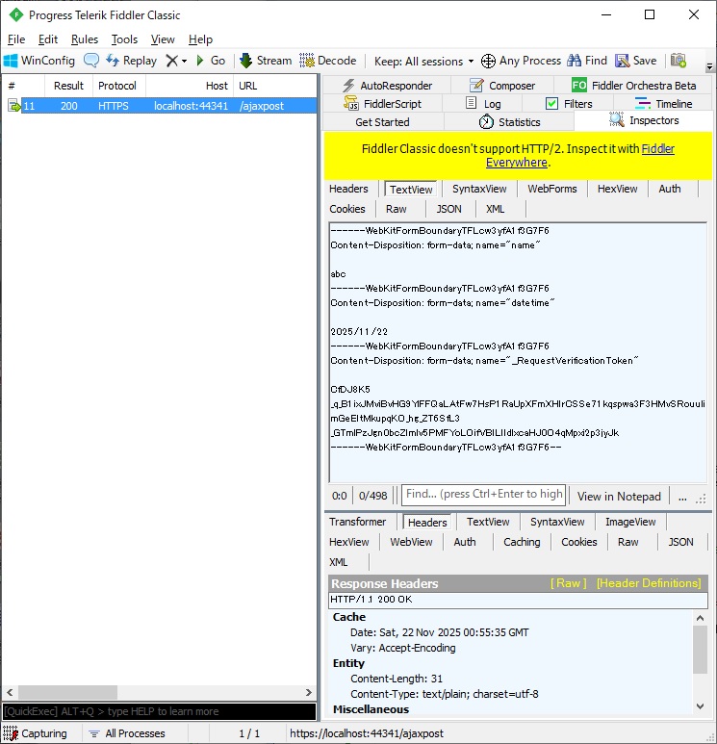Image resolution: width=717 pixels, height=744 pixels.
Task: Sort sessions by Host column header
Action: 190,86
